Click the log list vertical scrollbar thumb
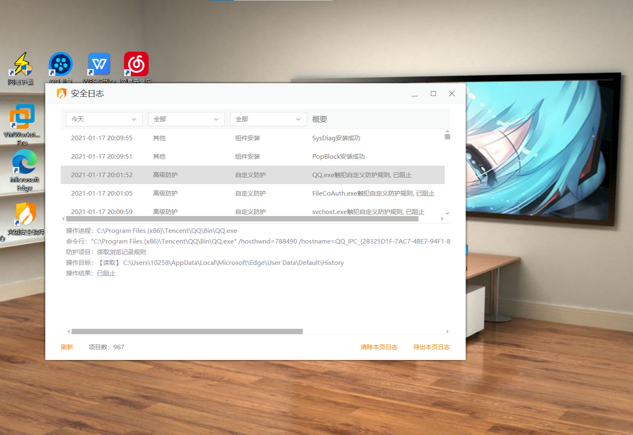Screen dimensions: 633x435 [x=447, y=137]
